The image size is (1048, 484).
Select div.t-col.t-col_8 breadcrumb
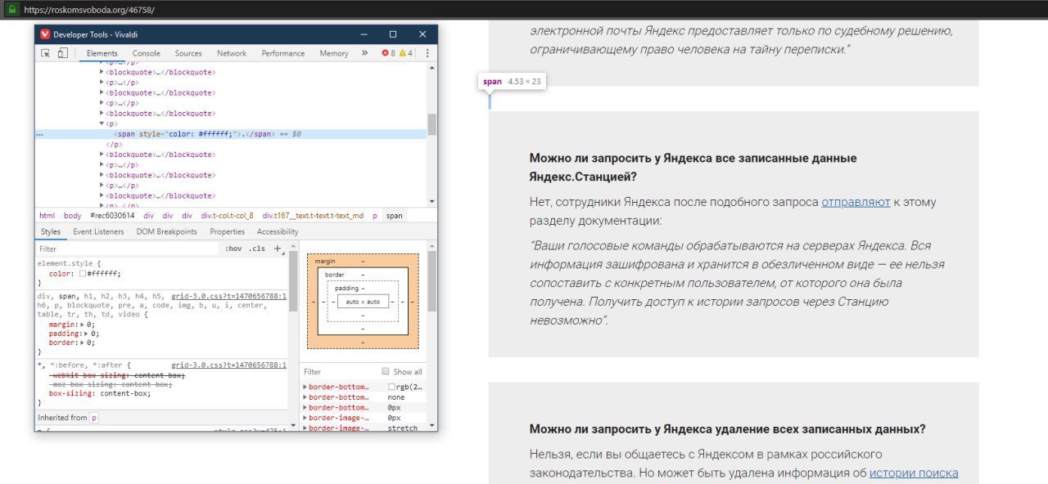228,216
